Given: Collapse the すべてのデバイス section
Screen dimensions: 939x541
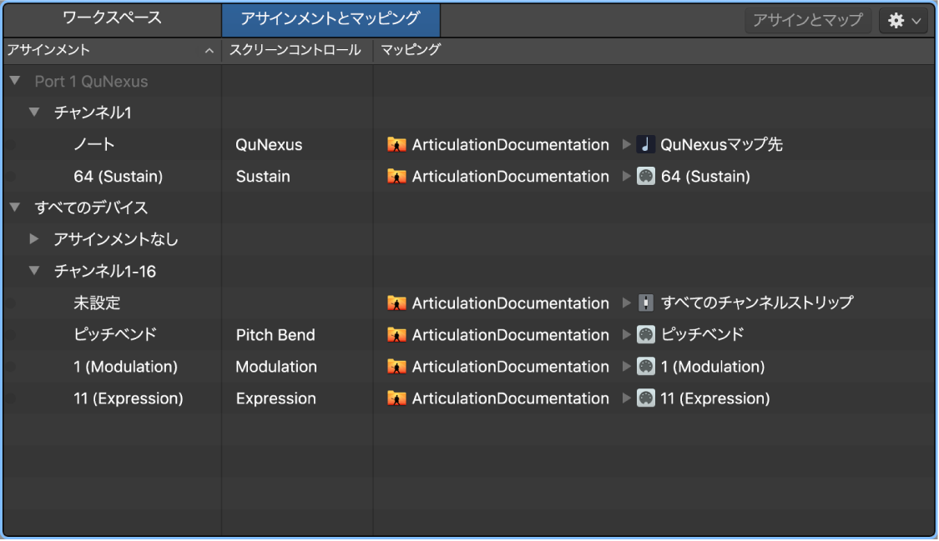Looking at the screenshot, I should [13, 208].
